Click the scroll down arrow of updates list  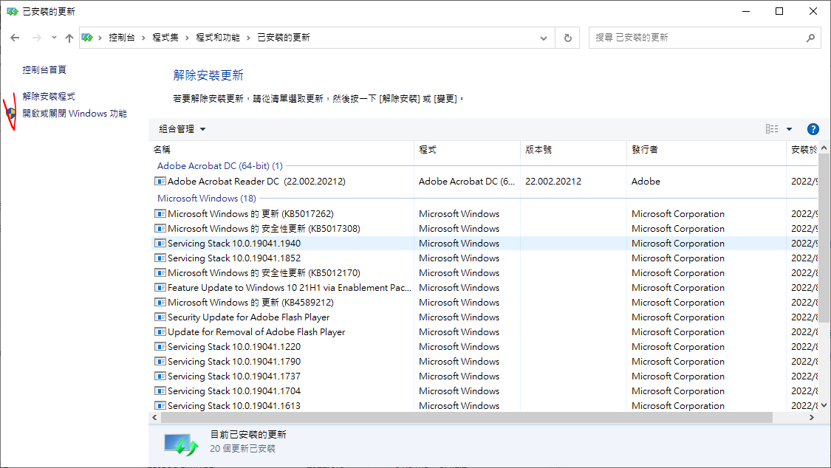(x=824, y=405)
